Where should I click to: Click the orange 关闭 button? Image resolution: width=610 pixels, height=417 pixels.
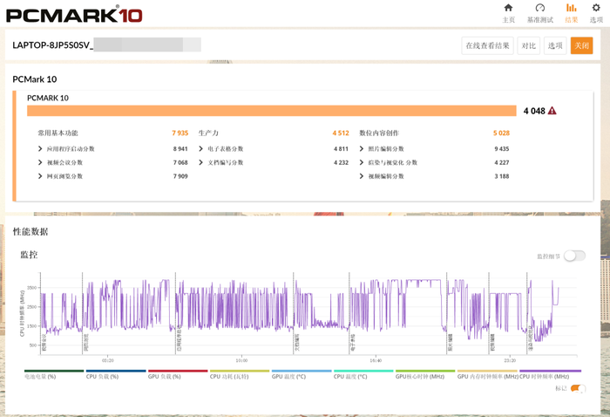point(581,45)
